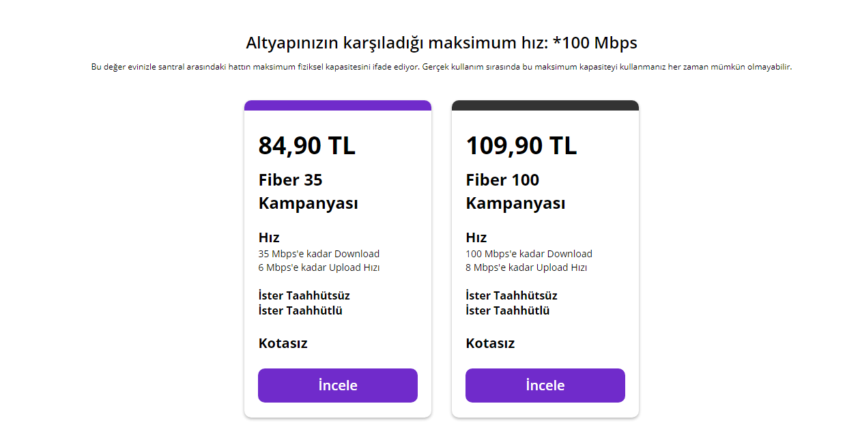This screenshot has width=860, height=436.
Task: Click the dark top bar of Fiber 100 card
Action: point(545,105)
